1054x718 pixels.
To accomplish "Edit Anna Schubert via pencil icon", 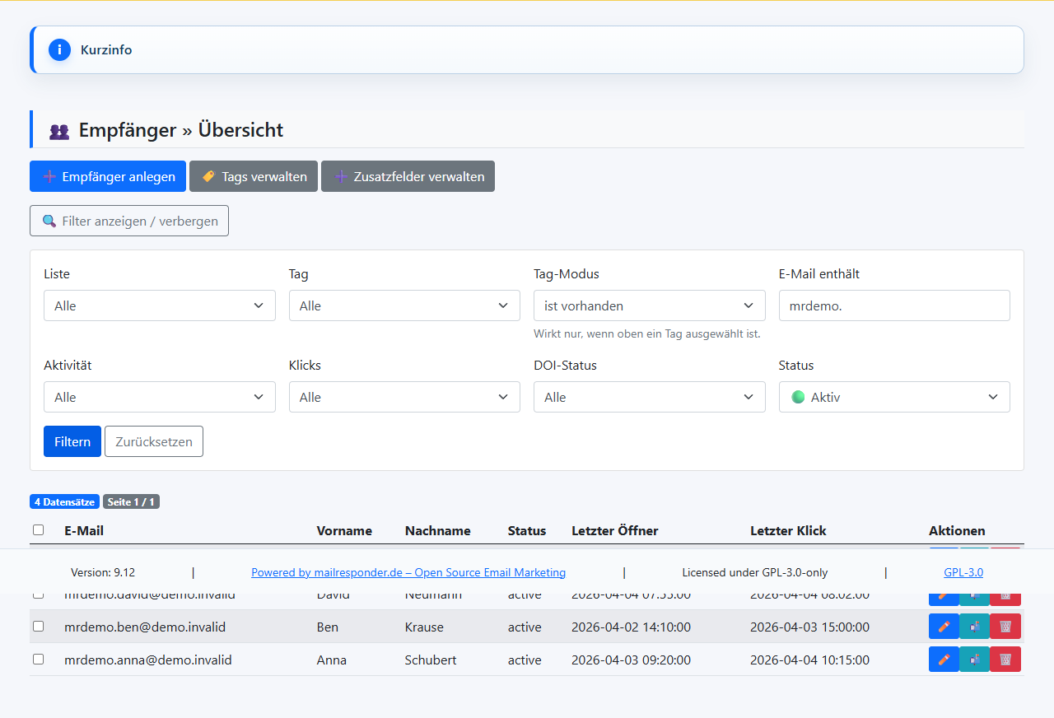I will point(944,660).
